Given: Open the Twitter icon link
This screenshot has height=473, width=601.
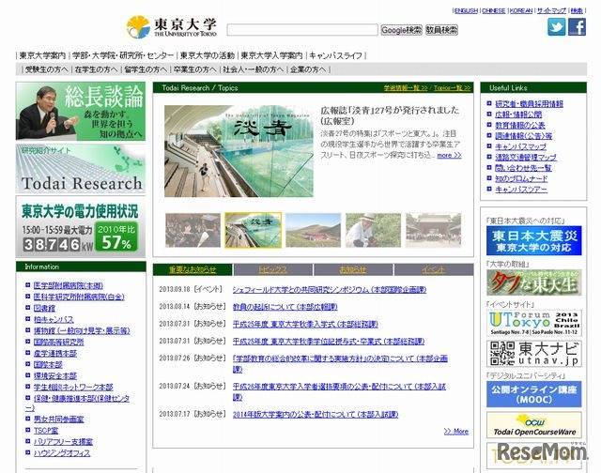Looking at the screenshot, I should 556,27.
